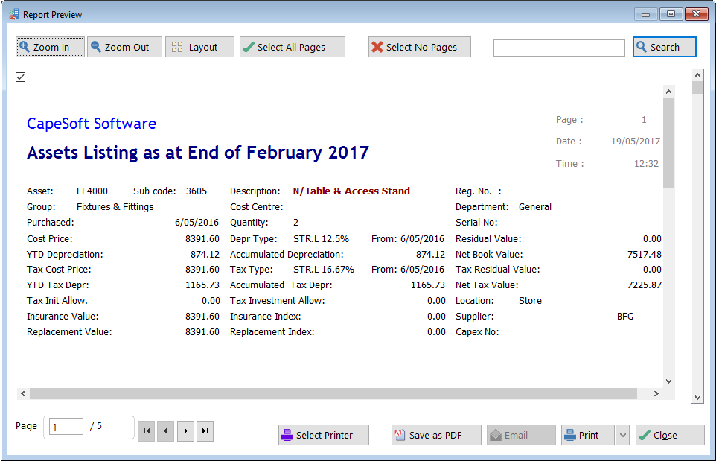Click the location value Store

pyautogui.click(x=530, y=301)
